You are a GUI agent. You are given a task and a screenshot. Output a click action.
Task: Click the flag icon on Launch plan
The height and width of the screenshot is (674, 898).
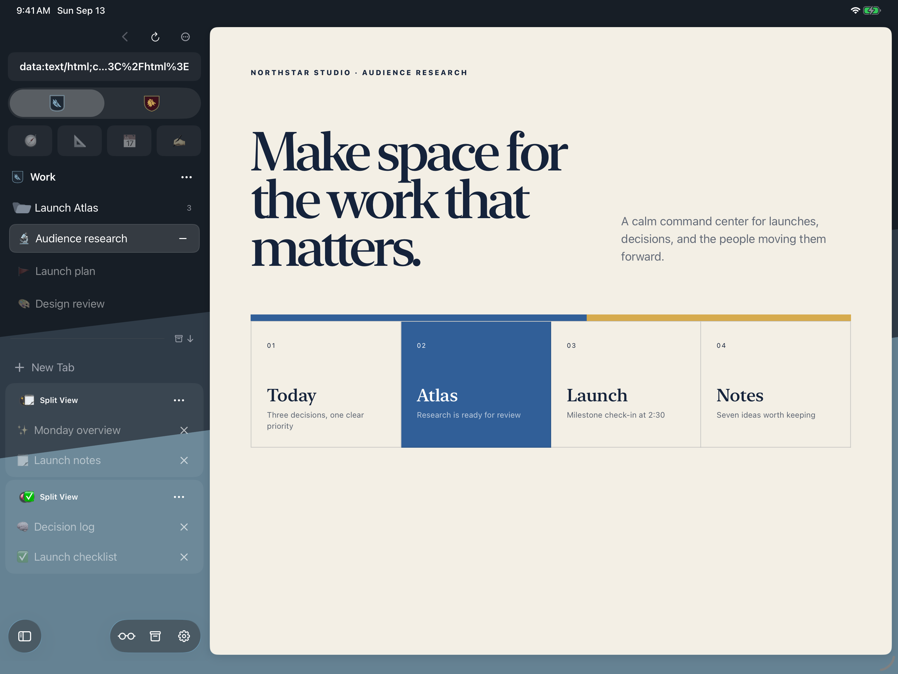tap(23, 271)
